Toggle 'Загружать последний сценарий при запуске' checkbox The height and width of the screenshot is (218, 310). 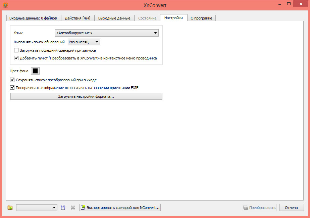click(16, 50)
